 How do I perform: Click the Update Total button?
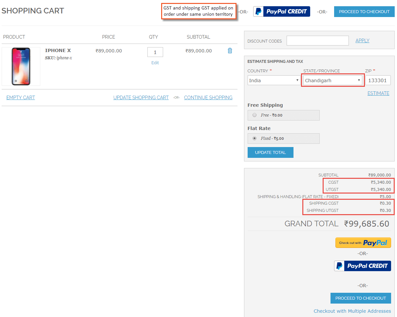point(270,152)
